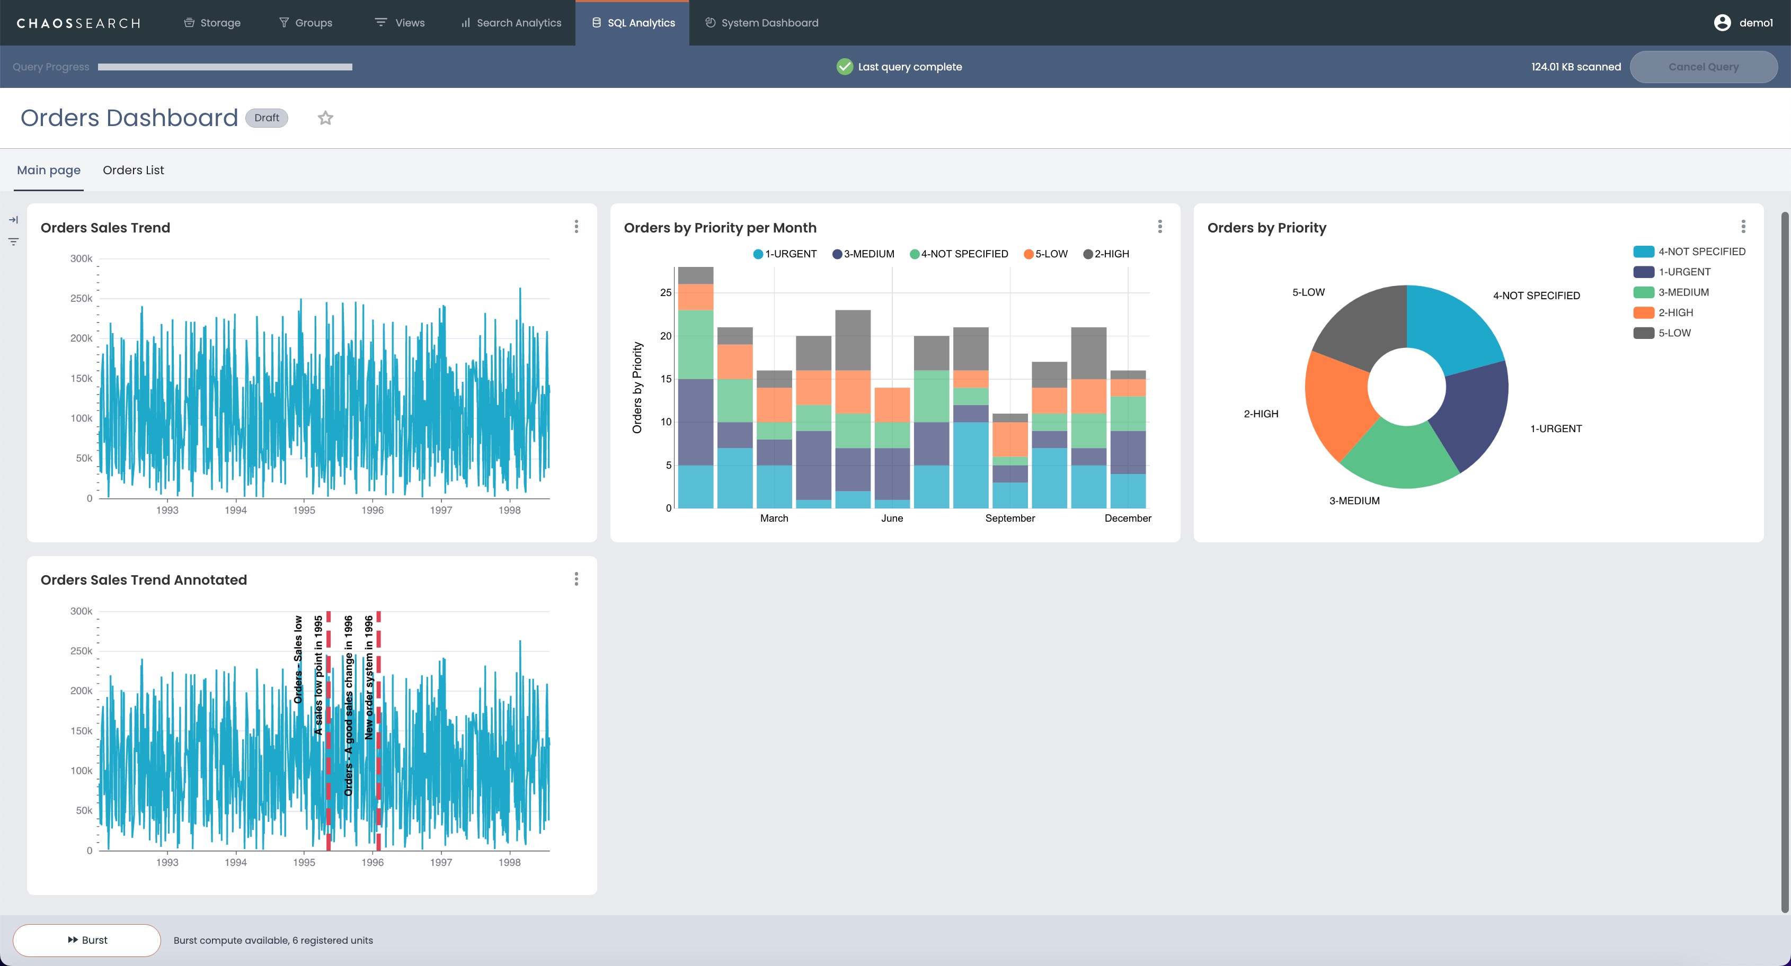Click the Groups funnel icon in navigation

pos(283,23)
